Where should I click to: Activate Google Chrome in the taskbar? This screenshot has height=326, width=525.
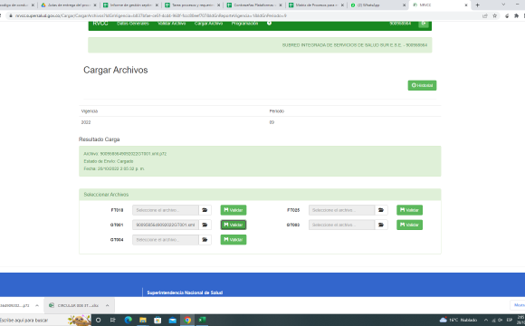click(187, 320)
